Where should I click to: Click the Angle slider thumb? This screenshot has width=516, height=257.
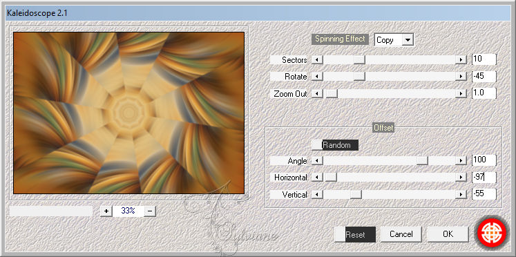[422, 160]
